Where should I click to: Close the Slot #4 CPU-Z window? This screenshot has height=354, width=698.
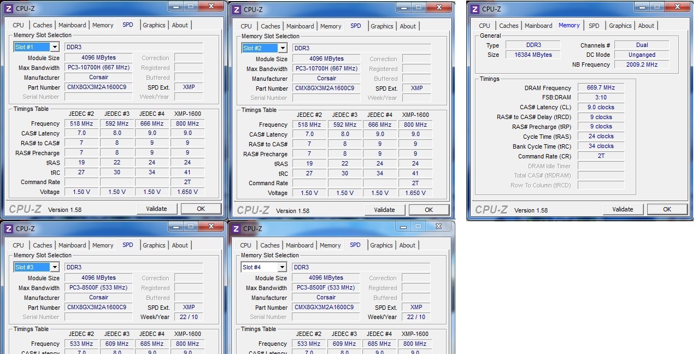[438, 226]
